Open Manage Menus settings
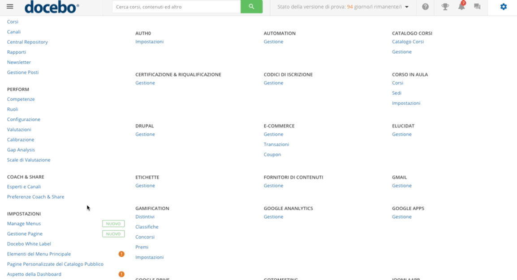517x280 pixels. click(x=24, y=223)
